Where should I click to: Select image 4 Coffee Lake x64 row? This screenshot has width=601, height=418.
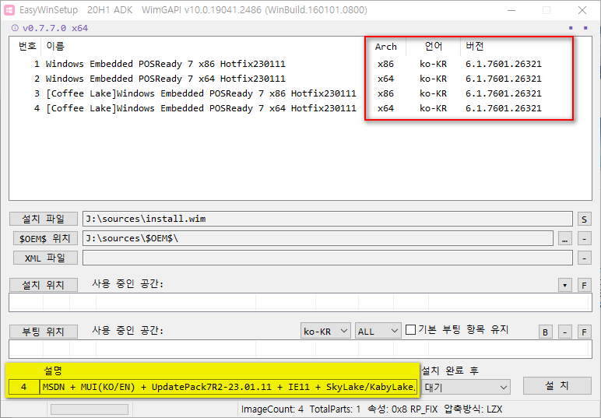(x=300, y=108)
